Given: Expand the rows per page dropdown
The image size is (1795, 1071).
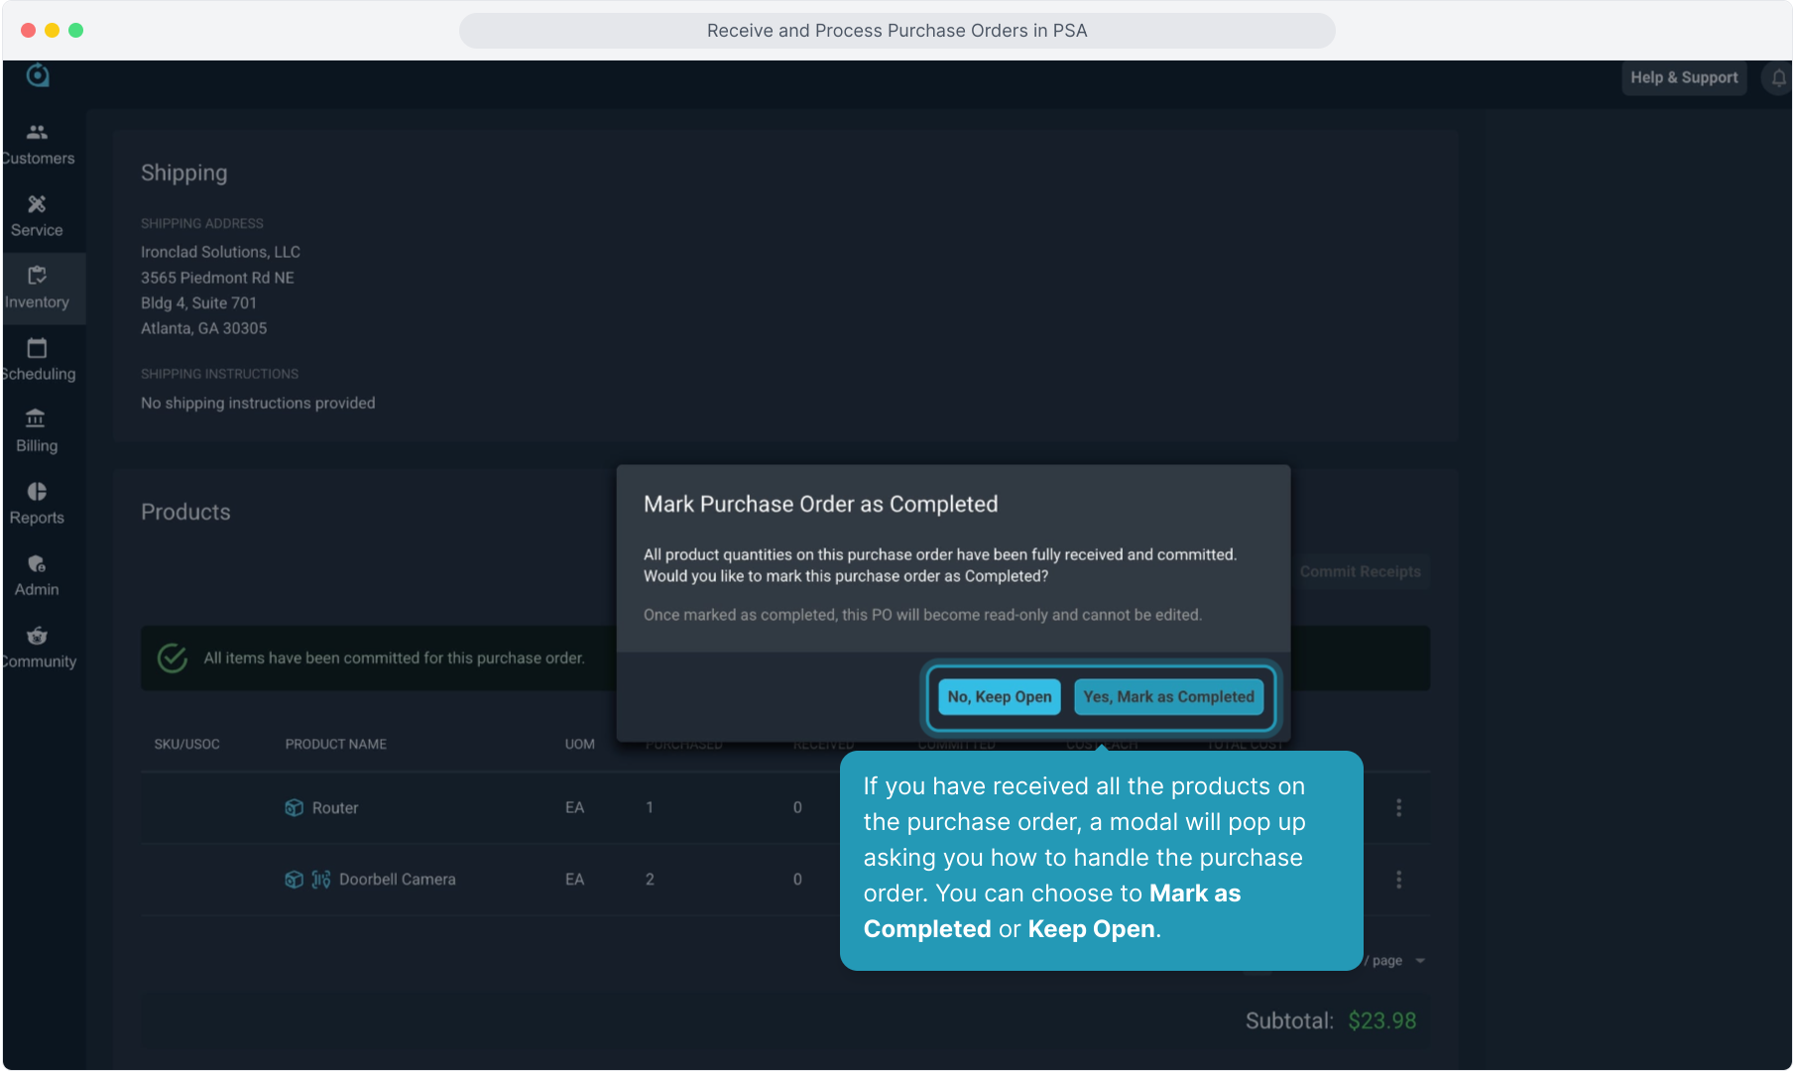Looking at the screenshot, I should coord(1419,961).
